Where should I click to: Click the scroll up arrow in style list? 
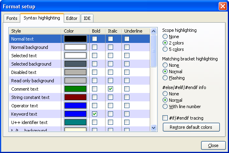coord(153,31)
